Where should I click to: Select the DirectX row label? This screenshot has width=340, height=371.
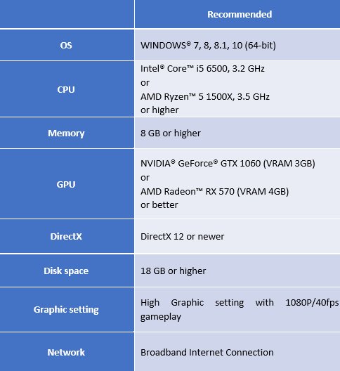click(66, 236)
